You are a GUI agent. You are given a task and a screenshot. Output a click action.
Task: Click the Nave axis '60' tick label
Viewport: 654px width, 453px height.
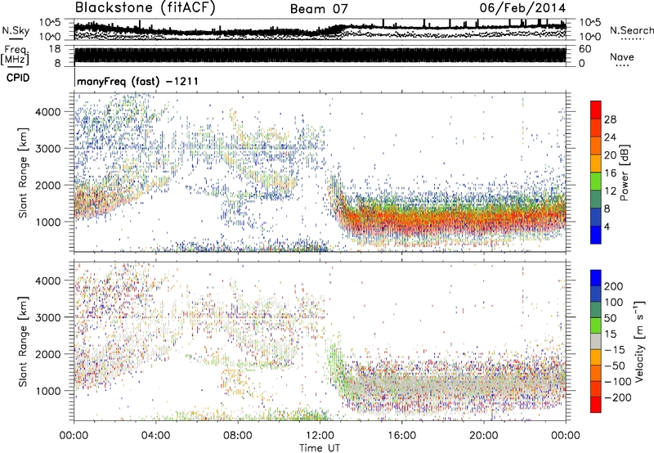585,49
